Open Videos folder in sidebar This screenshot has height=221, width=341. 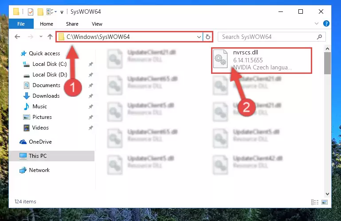pos(40,128)
